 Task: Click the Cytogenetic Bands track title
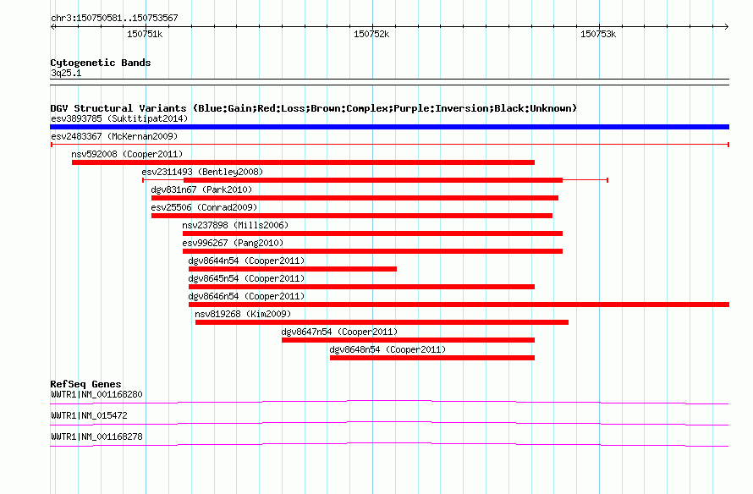[101, 63]
